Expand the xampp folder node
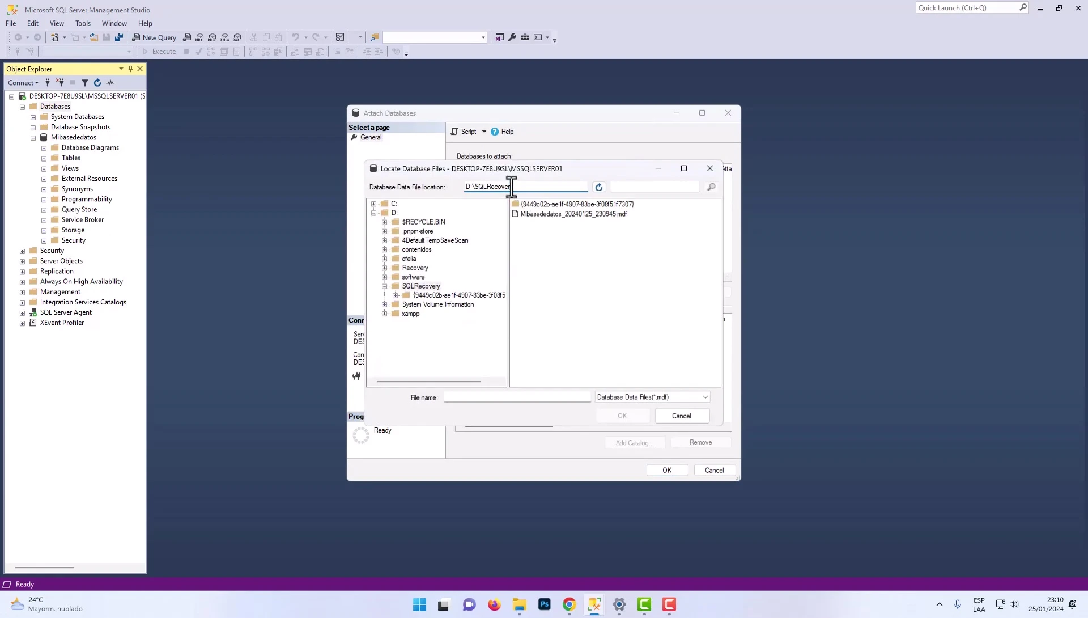The height and width of the screenshot is (618, 1088). (384, 314)
